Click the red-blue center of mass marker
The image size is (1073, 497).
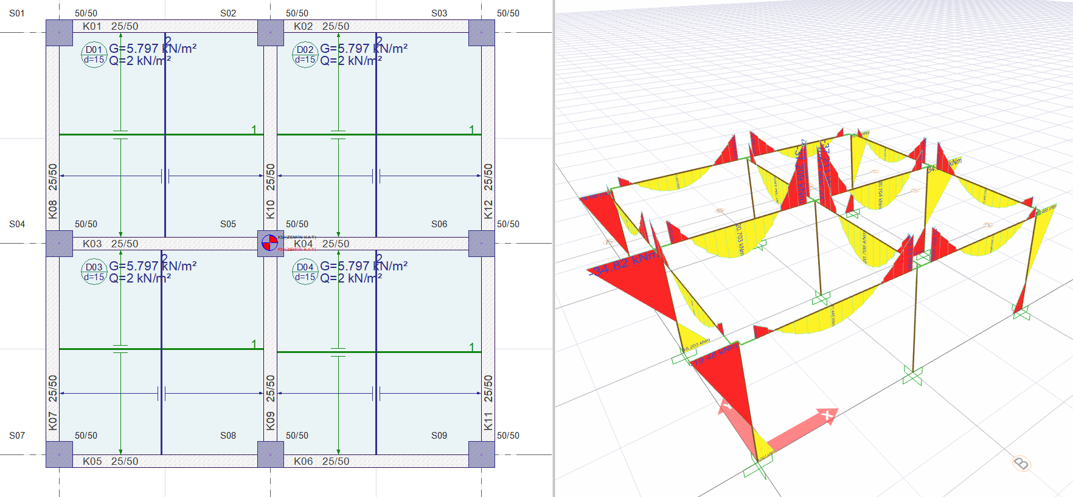pyautogui.click(x=269, y=243)
